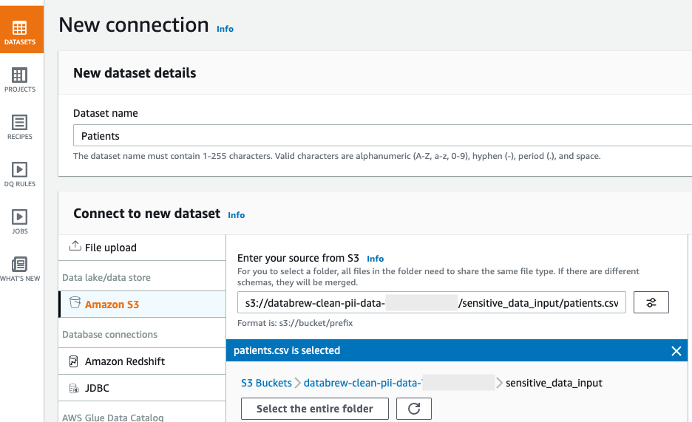Viewport: 692px width, 422px height.
Task: Select the File upload option
Action: tap(142, 248)
